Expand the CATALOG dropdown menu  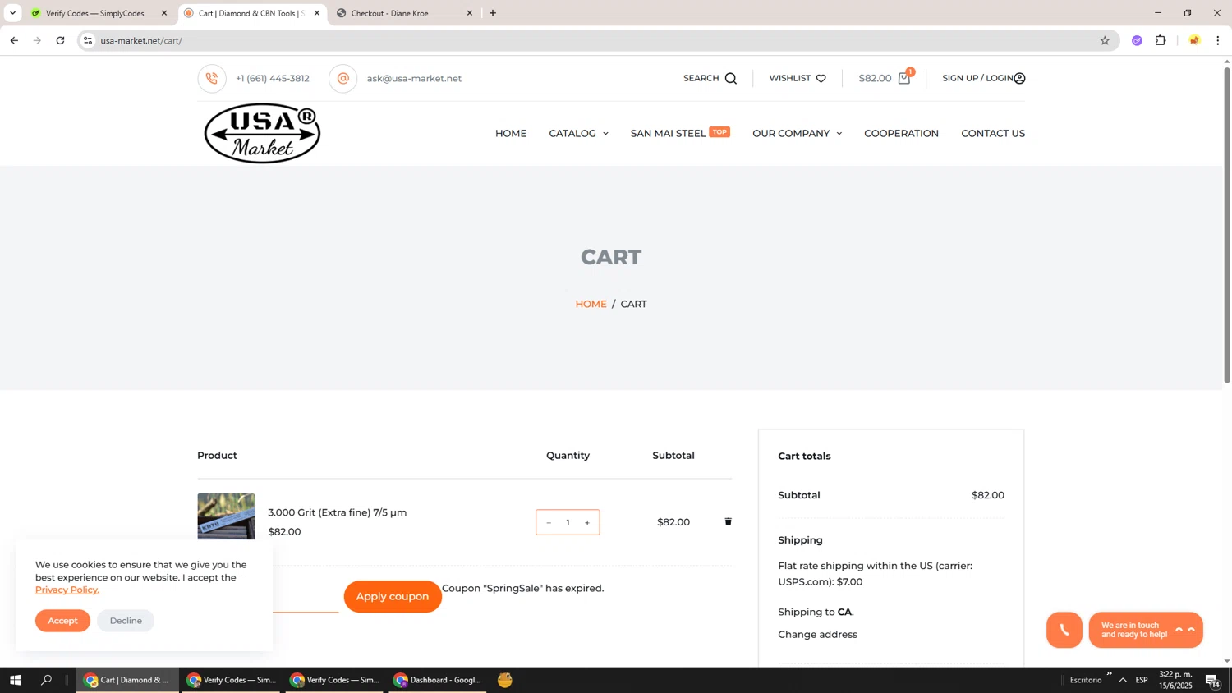[x=579, y=133]
